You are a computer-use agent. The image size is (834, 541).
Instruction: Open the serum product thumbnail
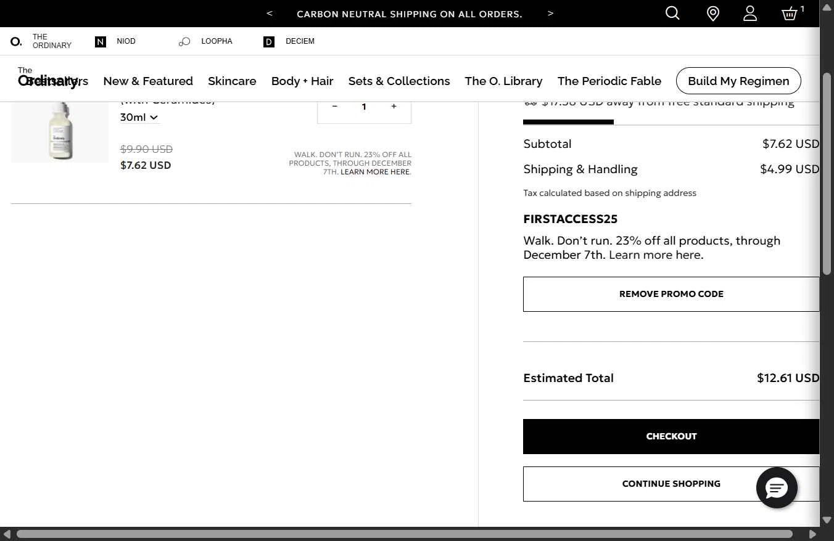(60, 132)
